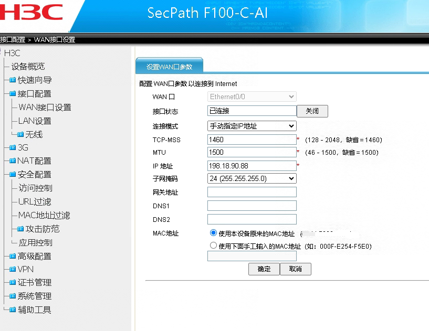Click the TCP-MSS input field
Image resolution: width=429 pixels, height=331 pixels.
pyautogui.click(x=252, y=140)
